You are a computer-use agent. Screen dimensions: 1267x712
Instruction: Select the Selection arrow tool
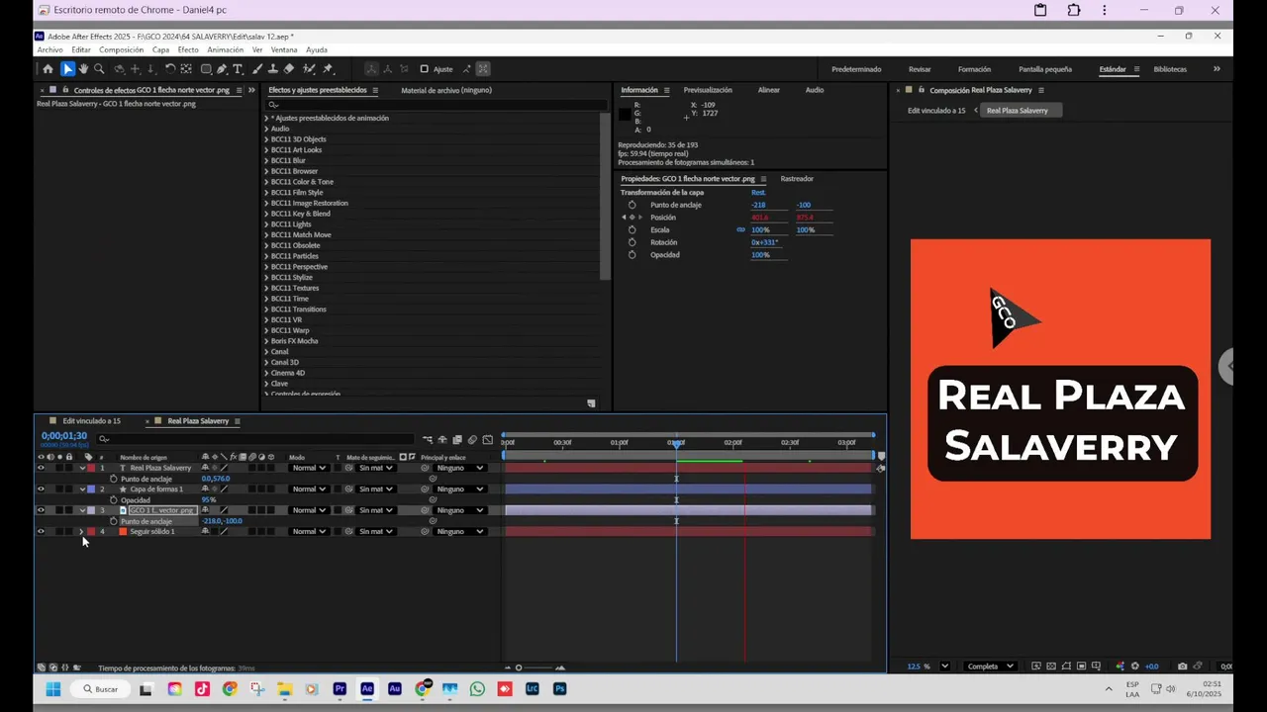pos(67,69)
